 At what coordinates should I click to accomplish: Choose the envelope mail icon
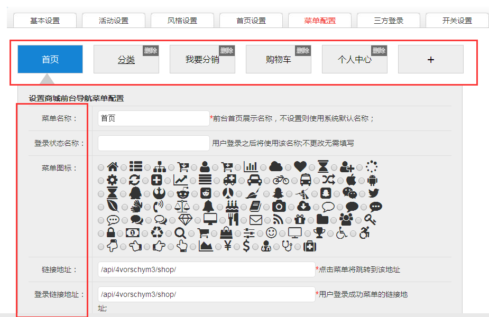(256, 220)
